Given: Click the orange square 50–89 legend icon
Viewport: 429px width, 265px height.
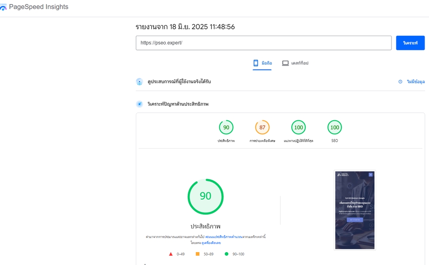Looking at the screenshot, I should click(198, 254).
